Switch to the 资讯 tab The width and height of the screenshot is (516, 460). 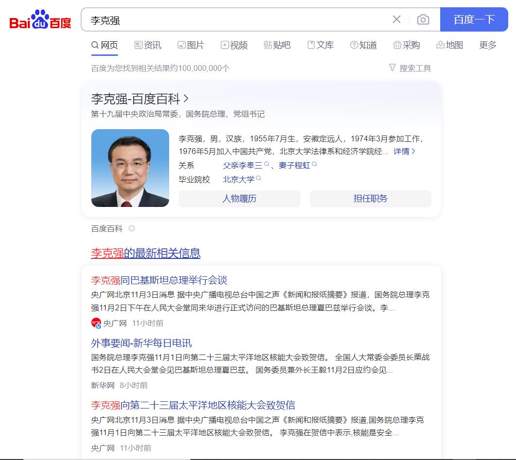point(148,45)
